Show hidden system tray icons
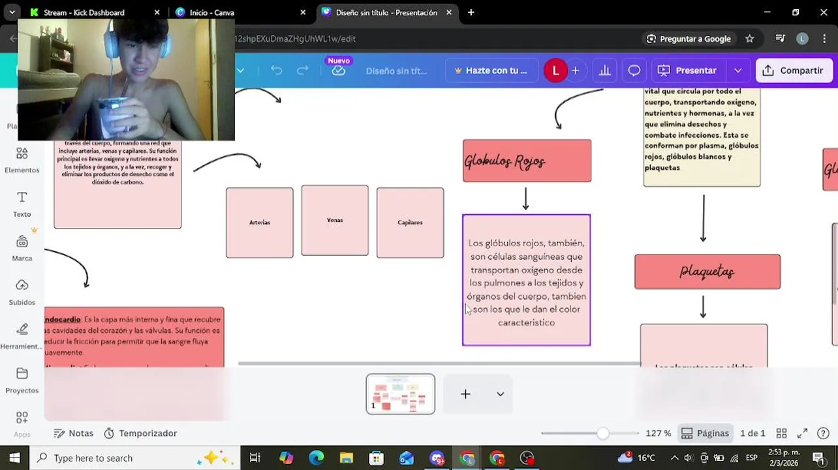Viewport: 838px width, 470px height. pos(674,458)
